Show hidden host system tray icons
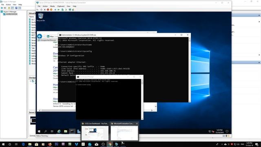The width and height of the screenshot is (261, 147). click(222, 144)
